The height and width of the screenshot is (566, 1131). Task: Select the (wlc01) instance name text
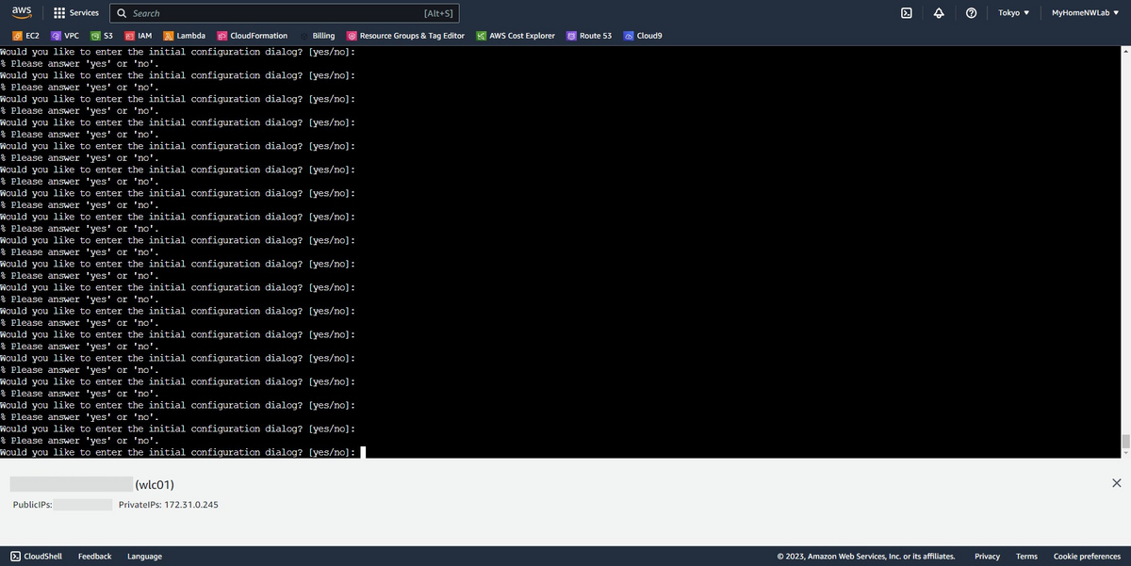point(155,484)
